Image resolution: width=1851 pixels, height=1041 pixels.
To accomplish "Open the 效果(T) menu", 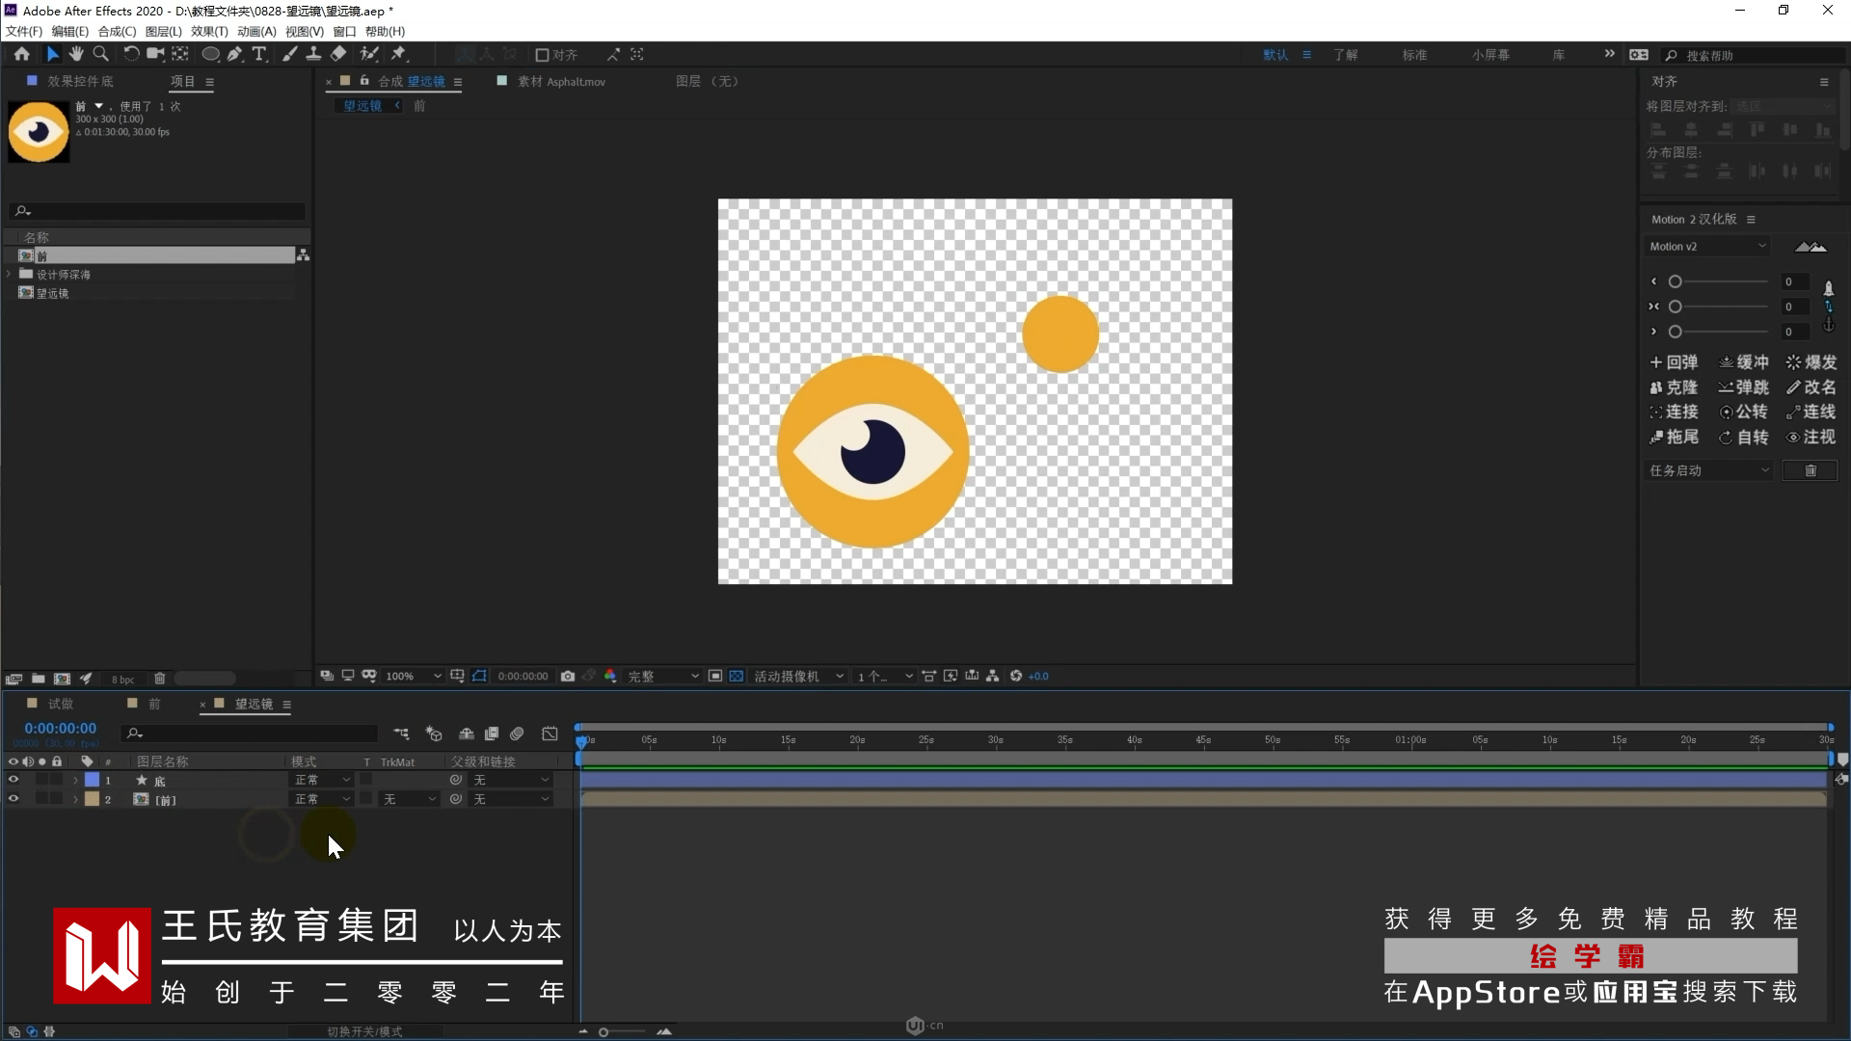I will (x=209, y=31).
